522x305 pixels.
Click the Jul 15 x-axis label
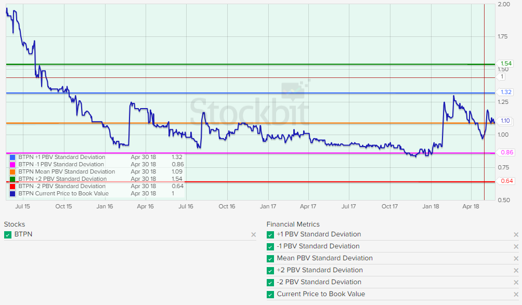pyautogui.click(x=23, y=207)
